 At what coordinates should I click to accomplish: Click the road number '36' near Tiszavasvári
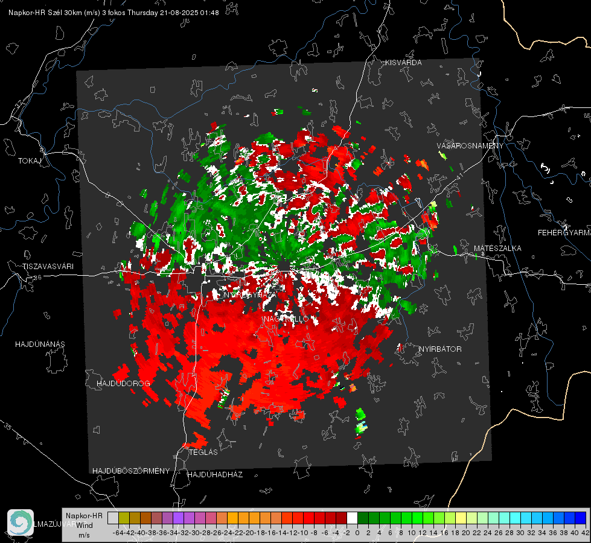coord(37,278)
